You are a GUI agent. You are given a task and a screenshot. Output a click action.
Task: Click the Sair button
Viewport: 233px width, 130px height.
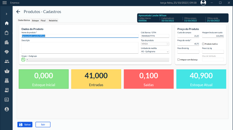(43, 125)
